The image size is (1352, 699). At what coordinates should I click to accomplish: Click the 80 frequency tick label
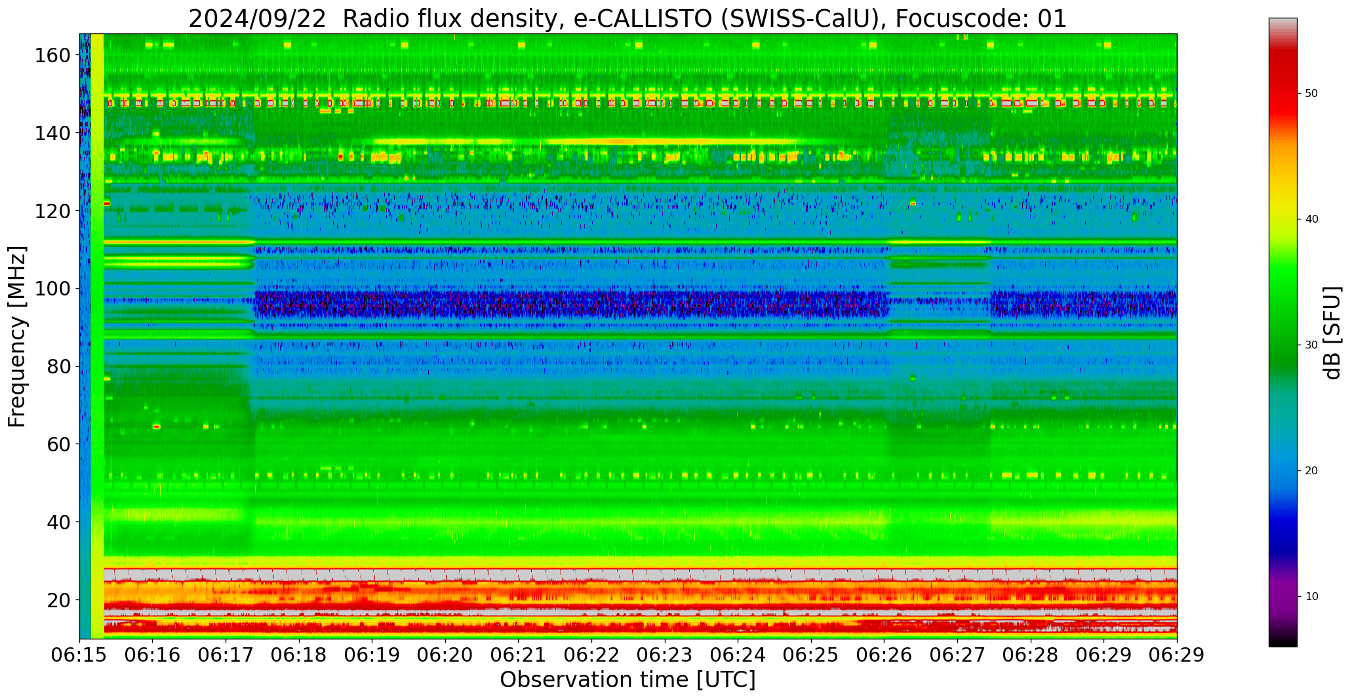pyautogui.click(x=59, y=366)
